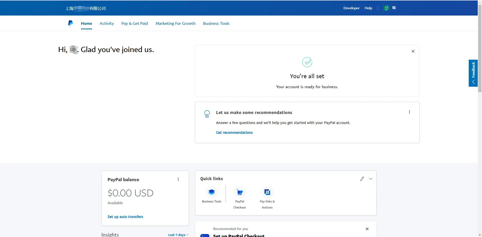Click the PayPal logo icon

(x=71, y=23)
